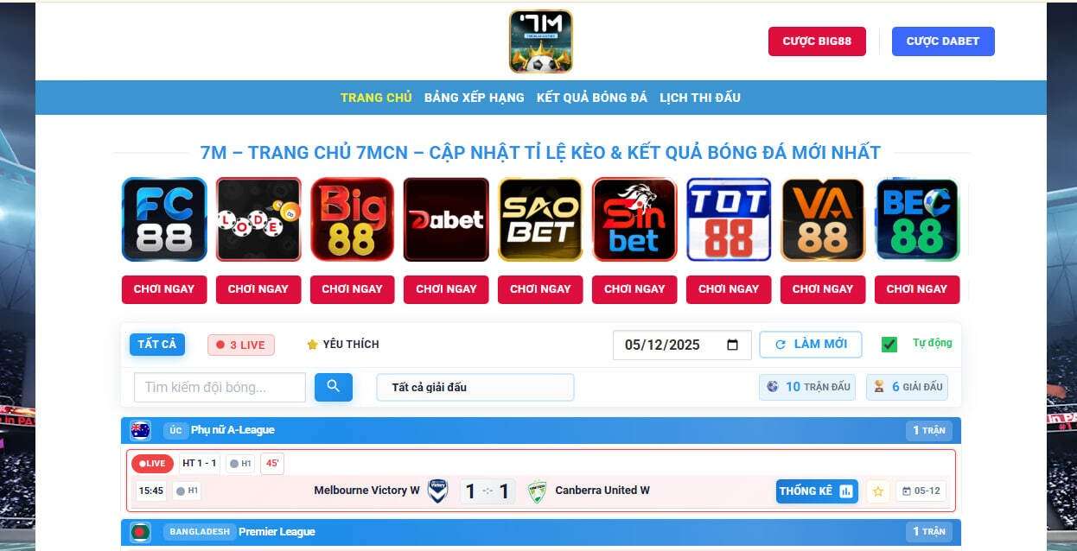Enable the 3 LIVE matches filter
Viewport: 1077px width, 551px height.
(241, 345)
